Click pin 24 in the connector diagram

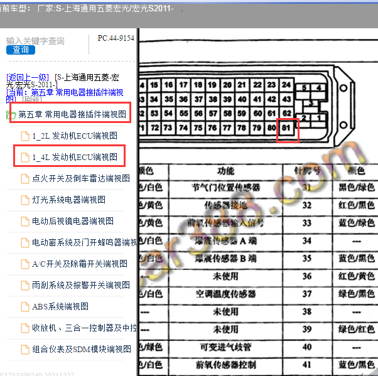(286, 85)
